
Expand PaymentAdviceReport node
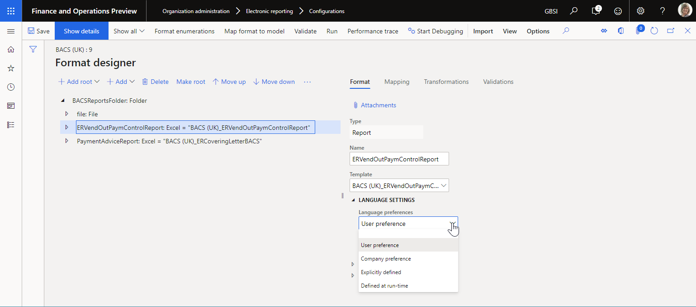pos(66,141)
